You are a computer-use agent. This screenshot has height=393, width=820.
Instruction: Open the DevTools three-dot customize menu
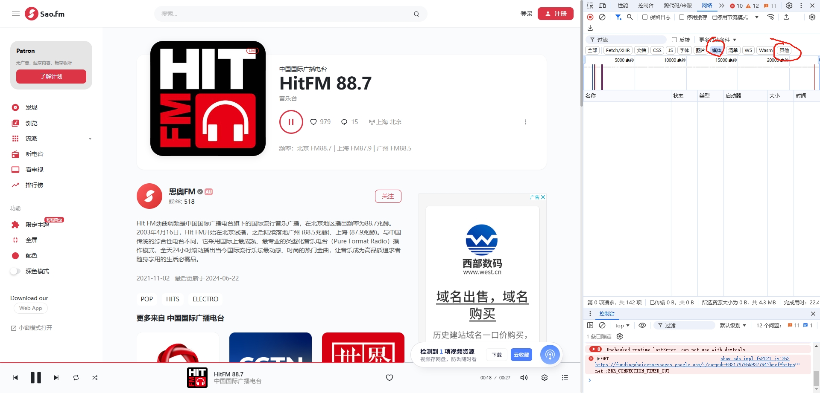pos(801,6)
